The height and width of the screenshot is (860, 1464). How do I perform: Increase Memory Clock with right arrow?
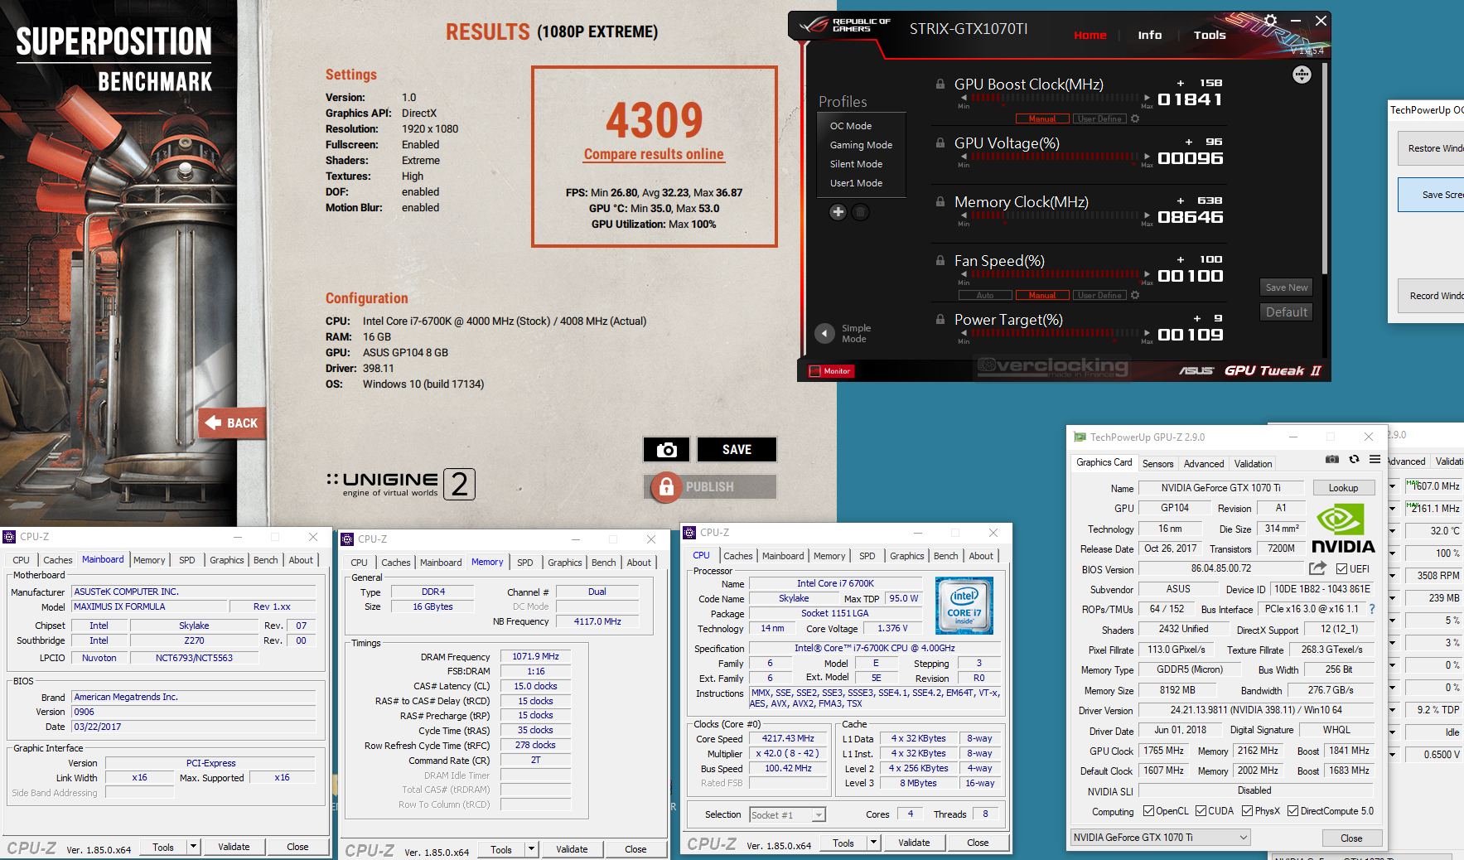(1147, 215)
